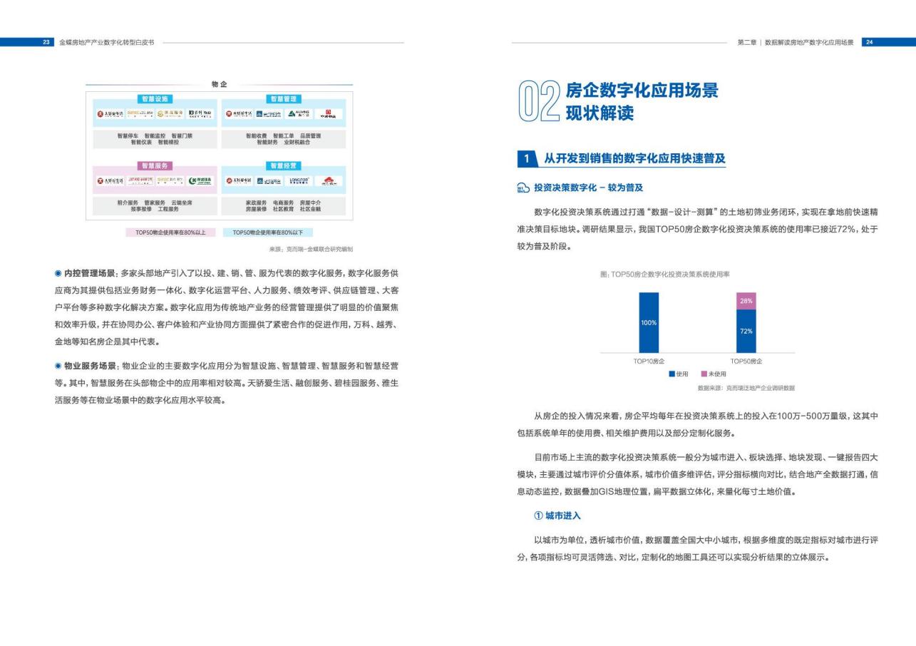Click the ① 城市进入 subheading
The height and width of the screenshot is (646, 916).
[x=558, y=516]
